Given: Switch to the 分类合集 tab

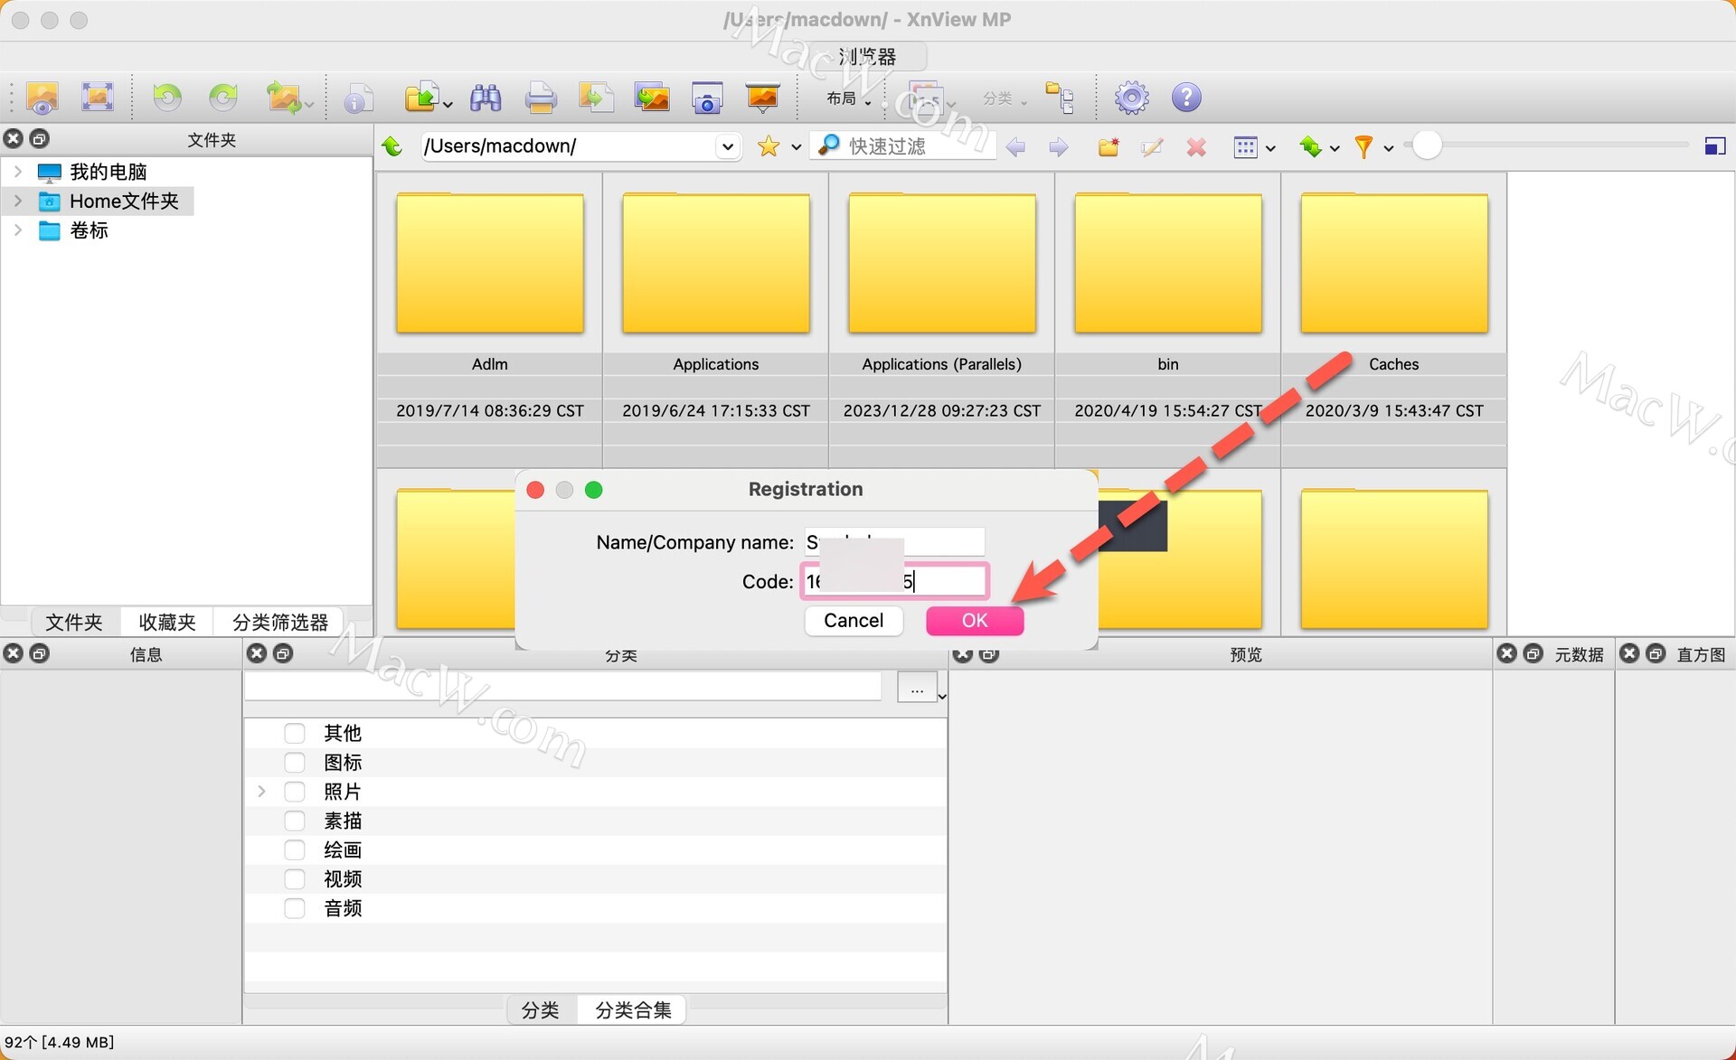Looking at the screenshot, I should pos(633,1009).
